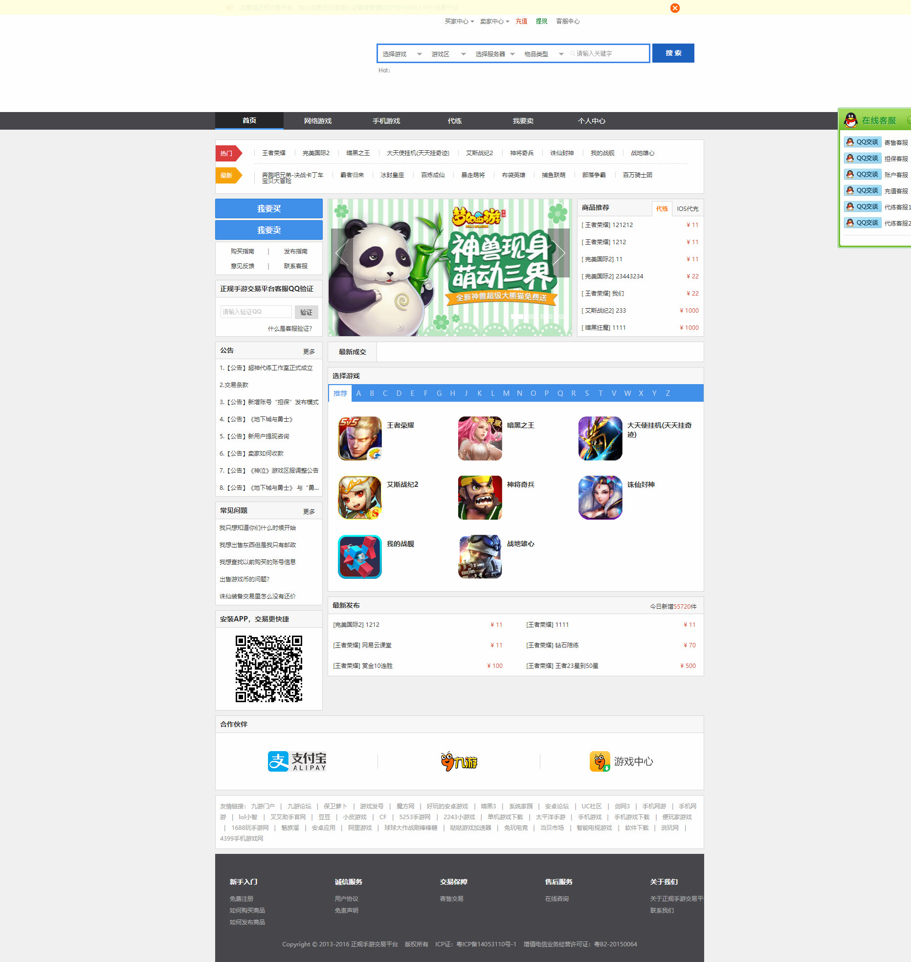Click the Alipay partner logo
The height and width of the screenshot is (962, 911).
coord(297,761)
